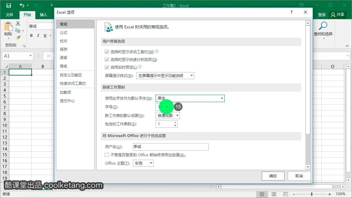Click the formula bar cancel X icon
The width and height of the screenshot is (352, 198).
coord(48,56)
